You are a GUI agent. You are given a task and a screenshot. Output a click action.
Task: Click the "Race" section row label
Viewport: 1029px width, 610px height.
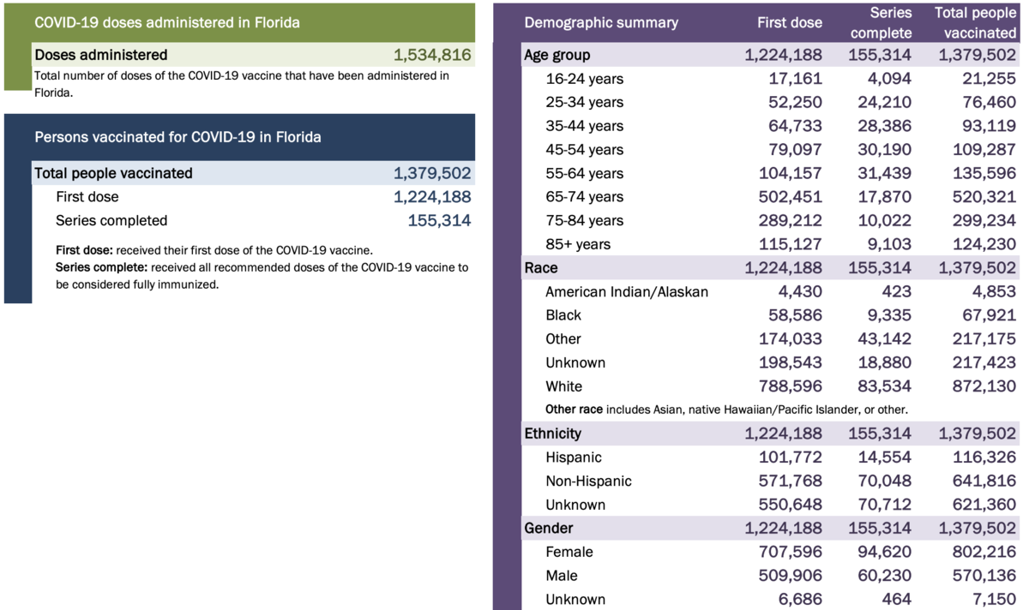pyautogui.click(x=541, y=268)
